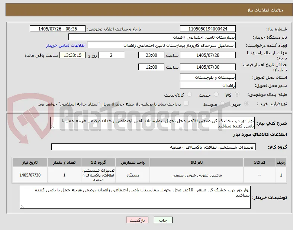The height and width of the screenshot is (230, 293).
Task: Click the buyer name field بیمارستان تامین اجتماعی زاهدان
Action: point(152,37)
